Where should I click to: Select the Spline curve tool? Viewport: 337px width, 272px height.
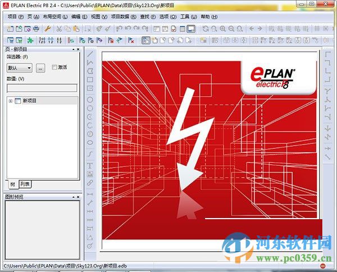(x=90, y=154)
